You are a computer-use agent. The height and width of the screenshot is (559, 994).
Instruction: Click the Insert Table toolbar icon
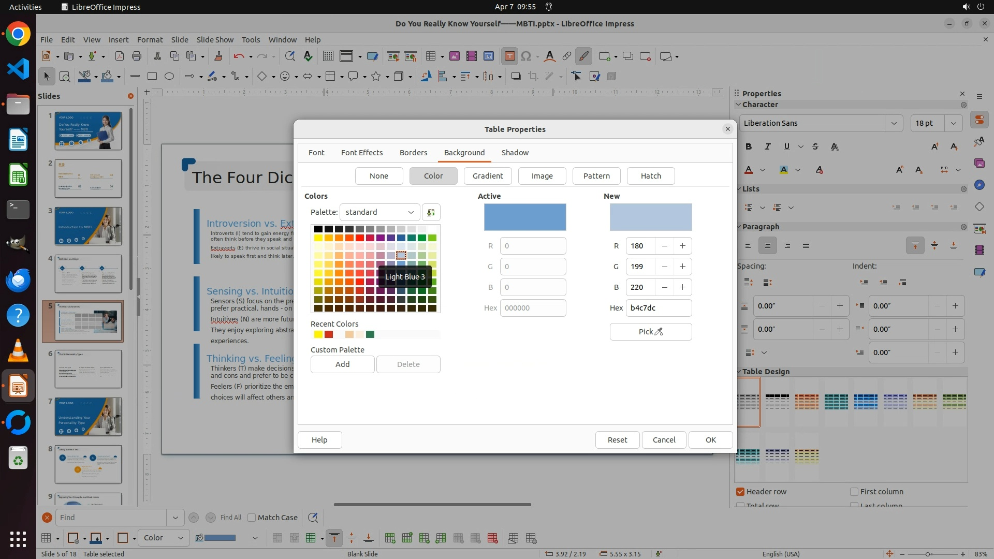430,56
